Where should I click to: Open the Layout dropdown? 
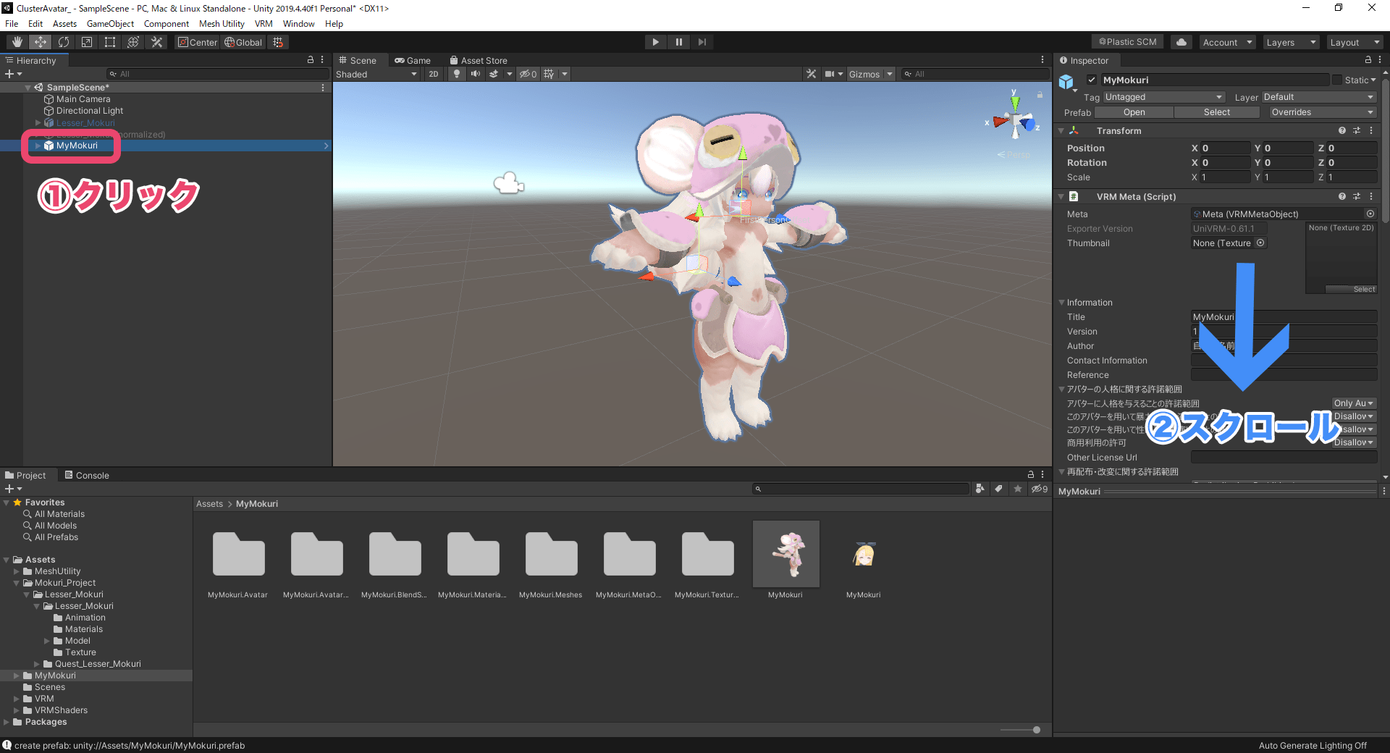point(1355,42)
